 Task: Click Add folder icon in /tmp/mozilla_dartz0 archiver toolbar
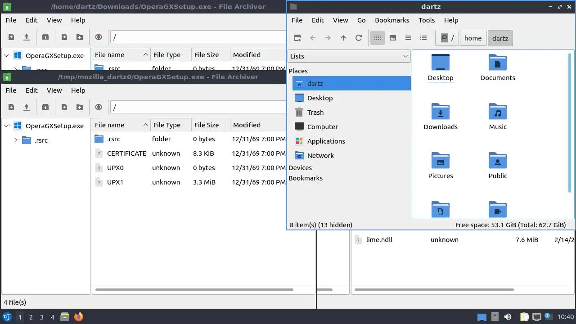(x=80, y=107)
